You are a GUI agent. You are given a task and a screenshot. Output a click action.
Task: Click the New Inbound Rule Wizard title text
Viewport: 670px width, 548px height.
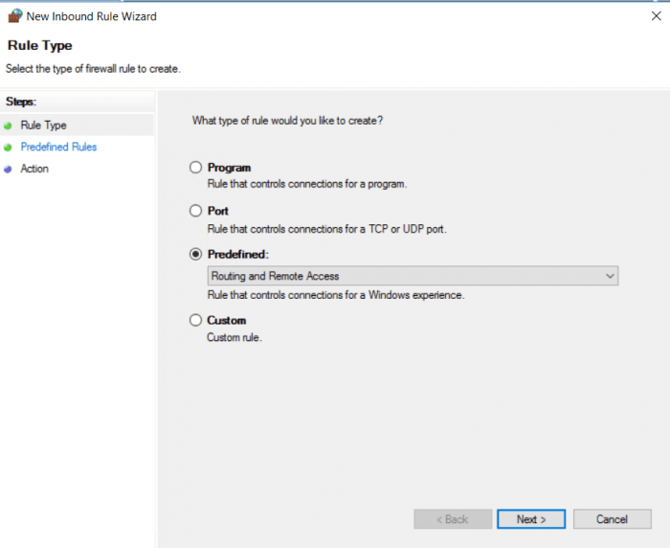coord(92,16)
